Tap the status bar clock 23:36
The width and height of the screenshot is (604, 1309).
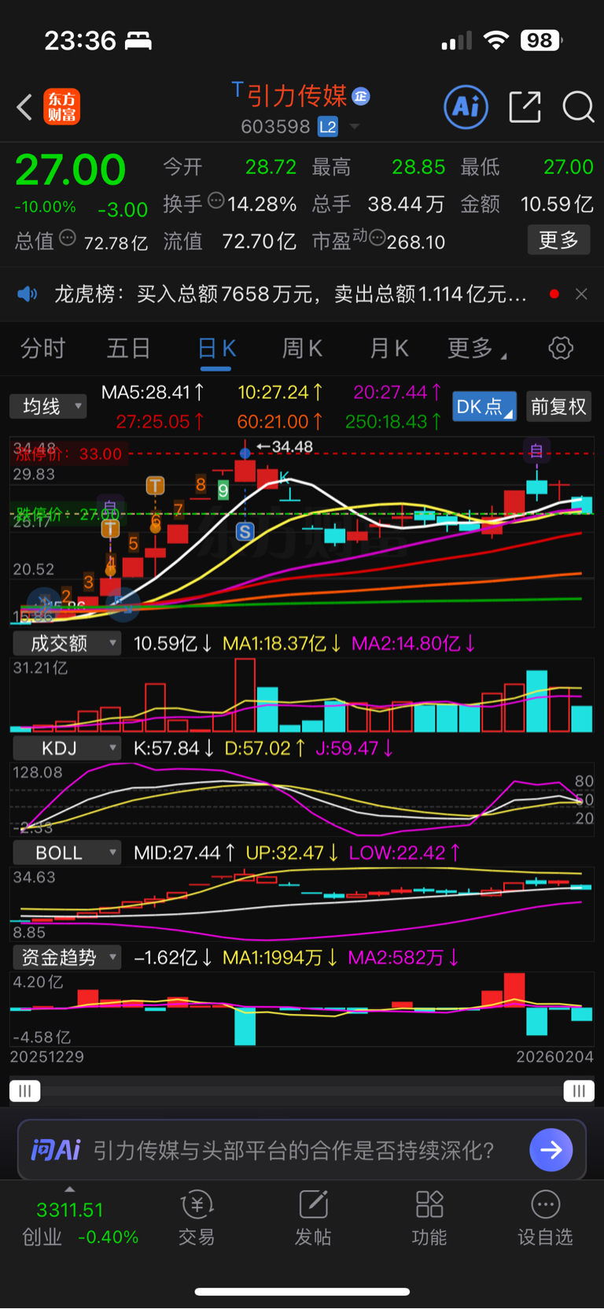coord(80,40)
